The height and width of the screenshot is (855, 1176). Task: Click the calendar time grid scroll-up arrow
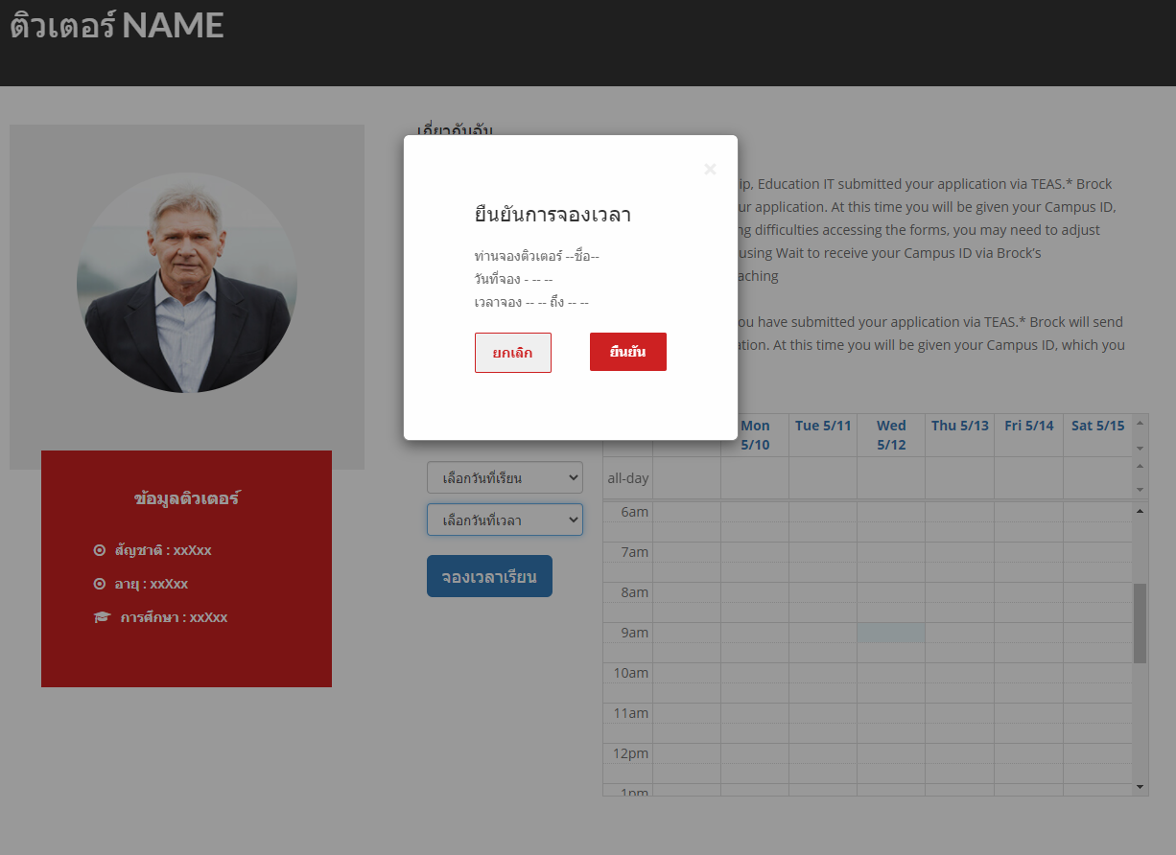pos(1140,511)
